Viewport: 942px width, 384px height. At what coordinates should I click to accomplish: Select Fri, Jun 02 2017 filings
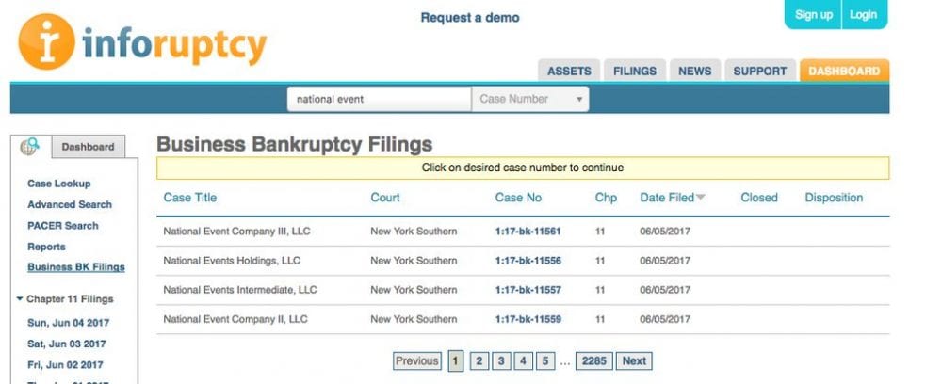tap(66, 365)
